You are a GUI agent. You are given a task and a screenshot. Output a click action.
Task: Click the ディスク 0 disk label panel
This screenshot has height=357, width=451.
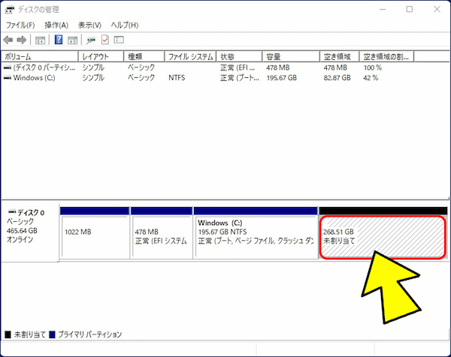[29, 229]
